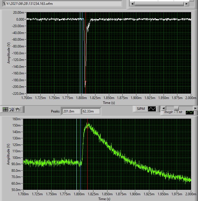The image size is (198, 201).
Task: Select the light cyan cursor line in lower graph
Action: [x=77, y=154]
